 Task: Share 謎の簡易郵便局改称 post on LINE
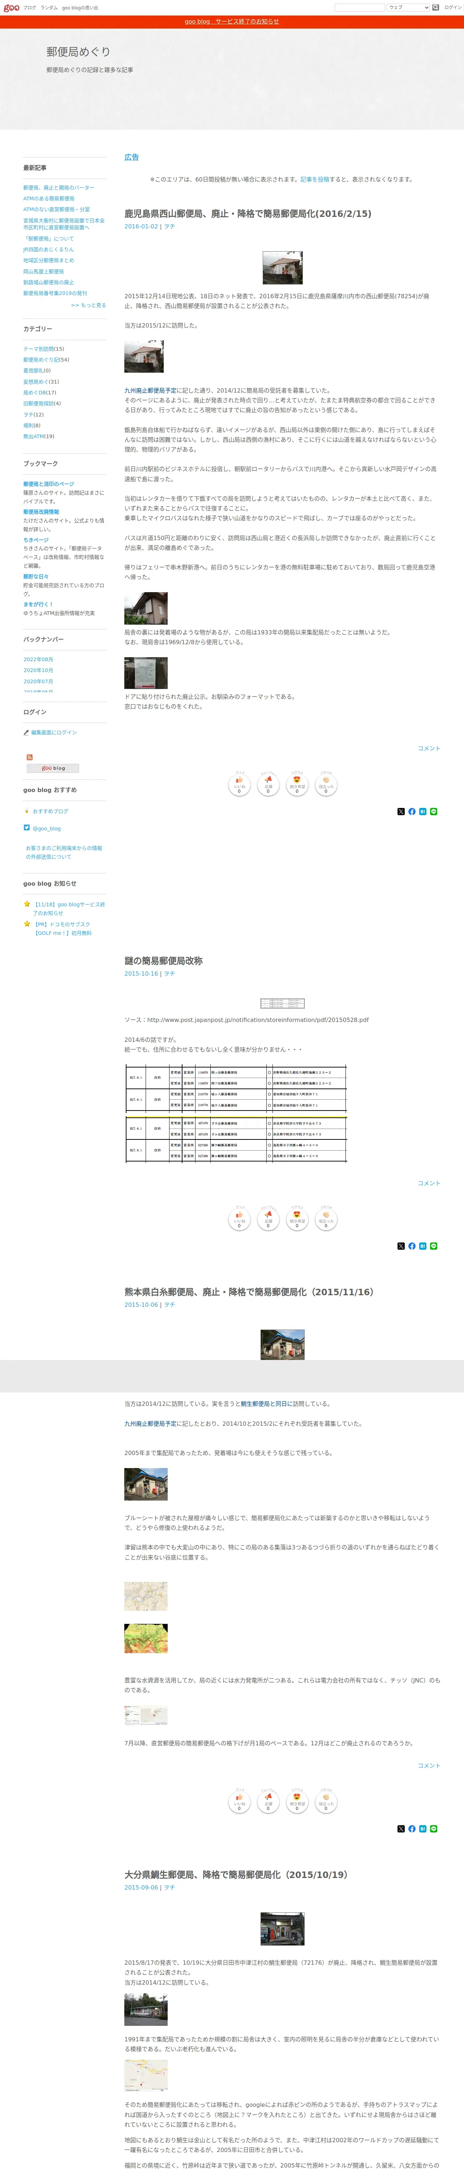(x=434, y=1246)
